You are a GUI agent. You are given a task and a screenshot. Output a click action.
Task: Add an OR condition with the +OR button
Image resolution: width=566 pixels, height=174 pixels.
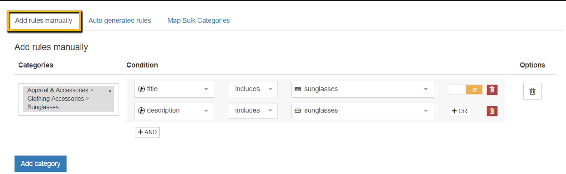click(459, 111)
